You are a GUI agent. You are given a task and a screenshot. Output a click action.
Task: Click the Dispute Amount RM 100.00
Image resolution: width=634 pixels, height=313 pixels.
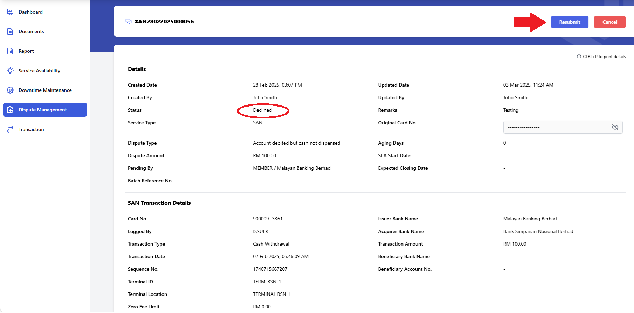264,155
